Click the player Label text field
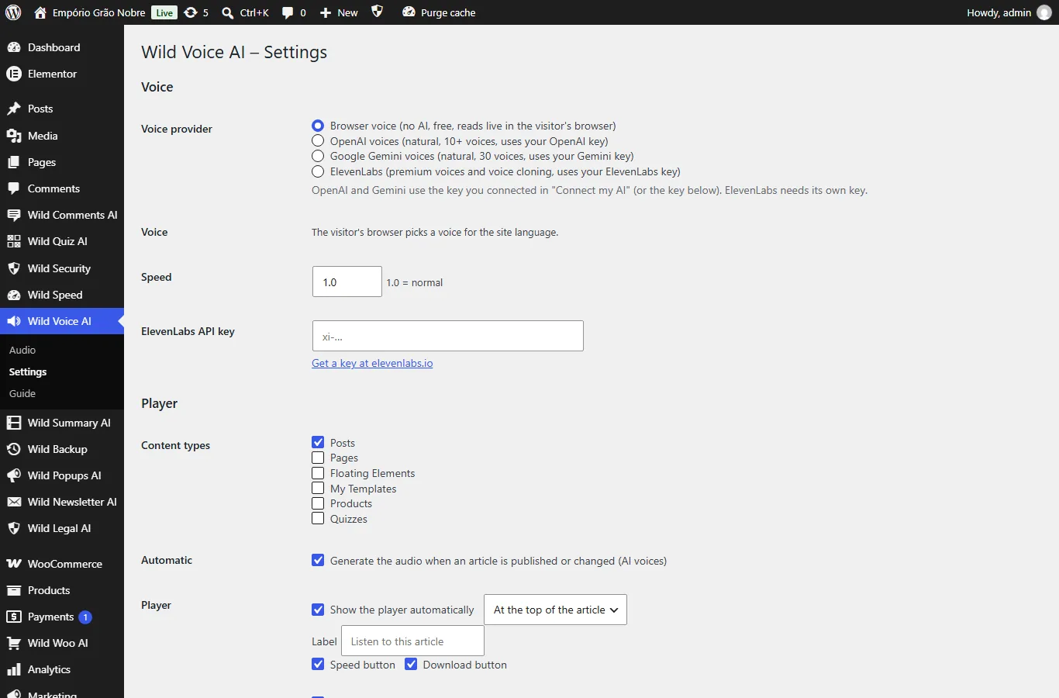Image resolution: width=1059 pixels, height=698 pixels. tap(412, 641)
